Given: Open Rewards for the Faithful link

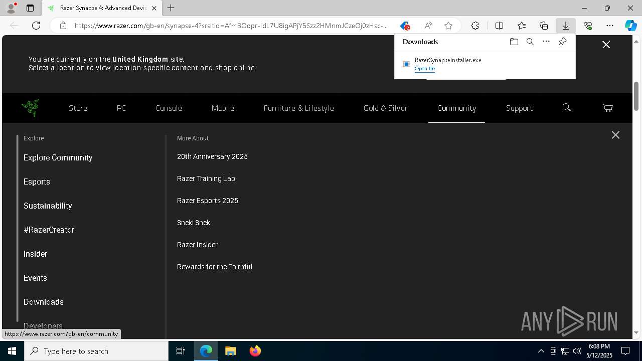Looking at the screenshot, I should [215, 267].
